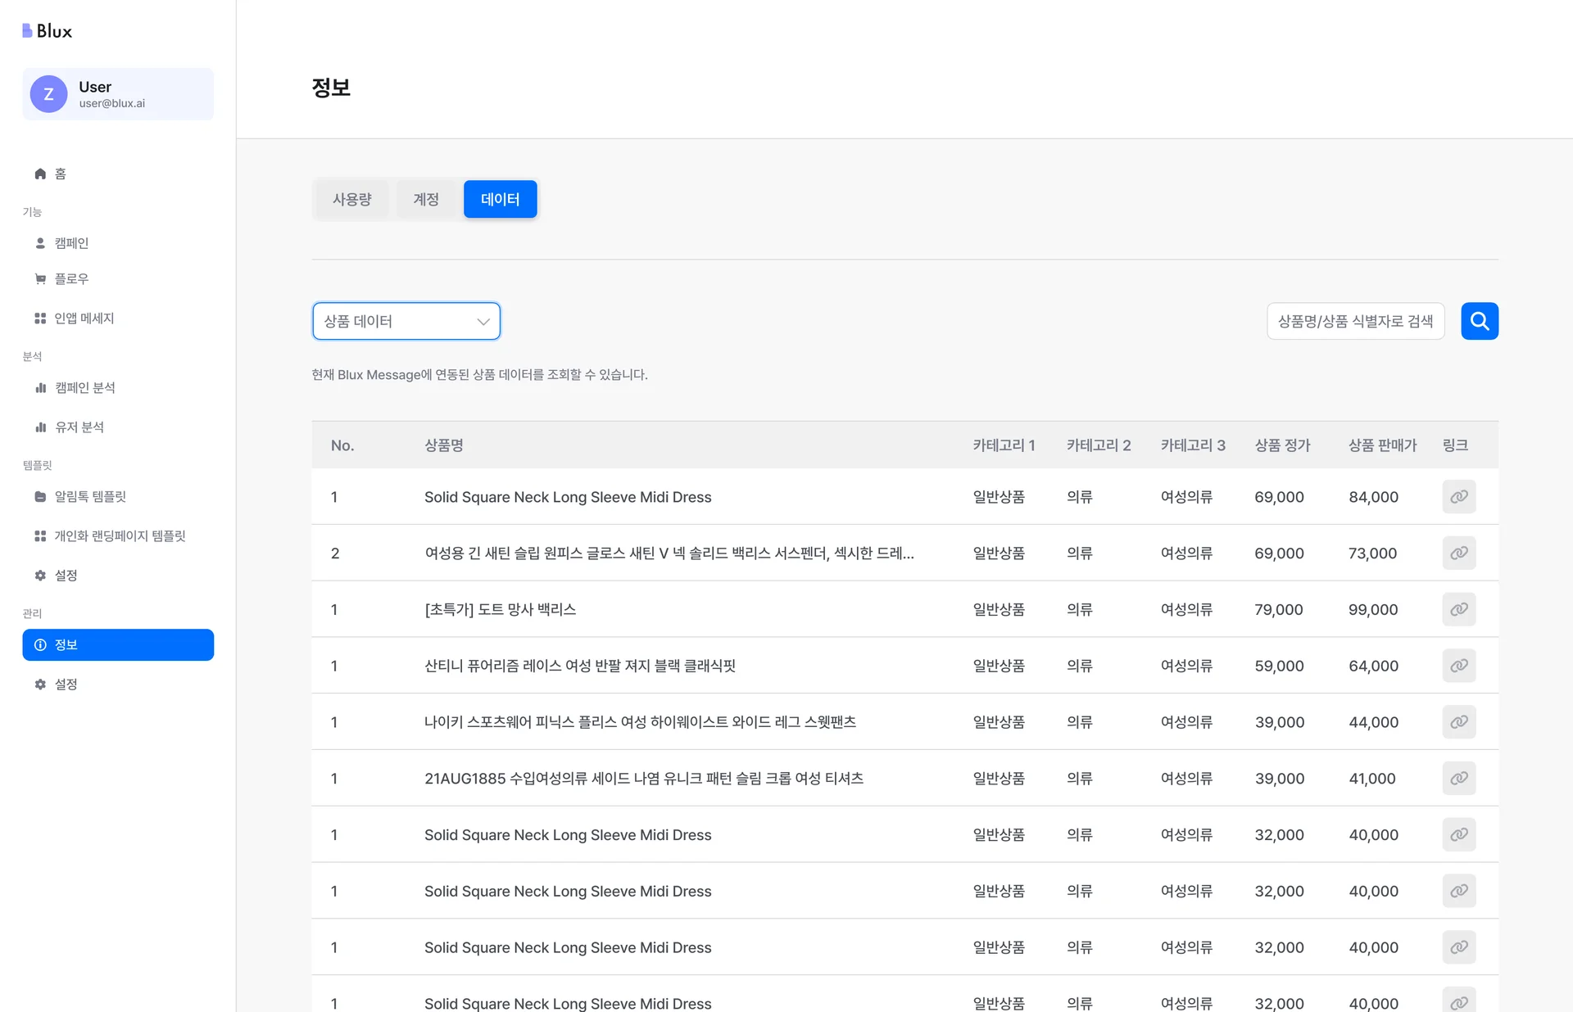Click the blue search magnifier button
The width and height of the screenshot is (1573, 1012).
point(1479,321)
